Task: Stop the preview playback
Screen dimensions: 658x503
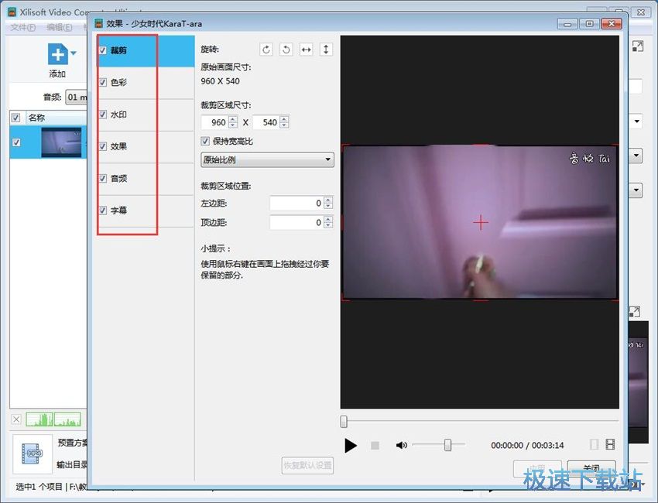Action: click(375, 446)
